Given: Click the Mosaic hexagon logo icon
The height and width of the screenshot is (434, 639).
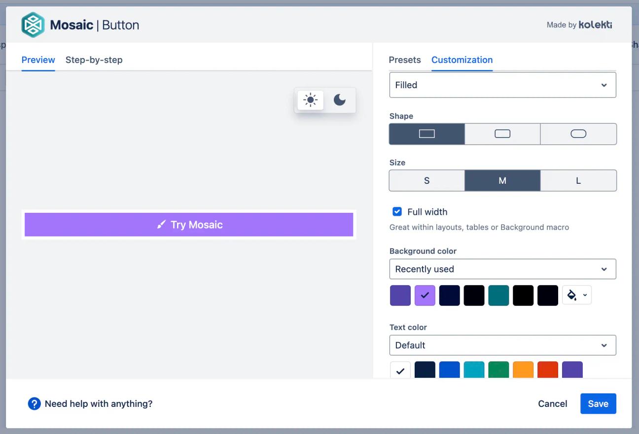Looking at the screenshot, I should tap(33, 24).
